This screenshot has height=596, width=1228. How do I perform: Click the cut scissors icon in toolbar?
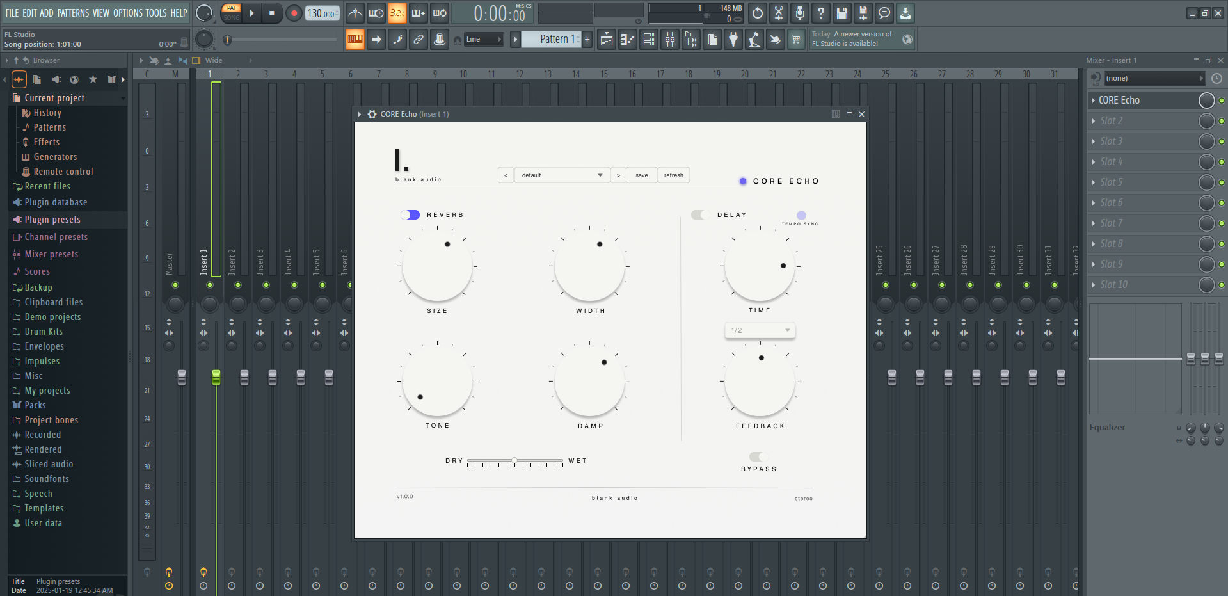click(x=779, y=13)
